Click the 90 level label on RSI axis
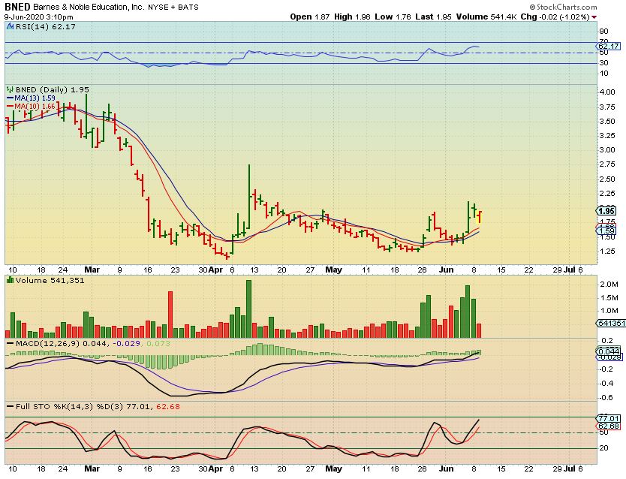The image size is (626, 479). (603, 32)
